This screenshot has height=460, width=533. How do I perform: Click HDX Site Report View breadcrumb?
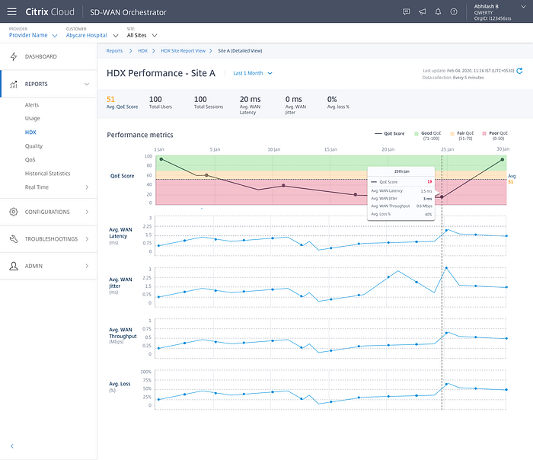184,51
